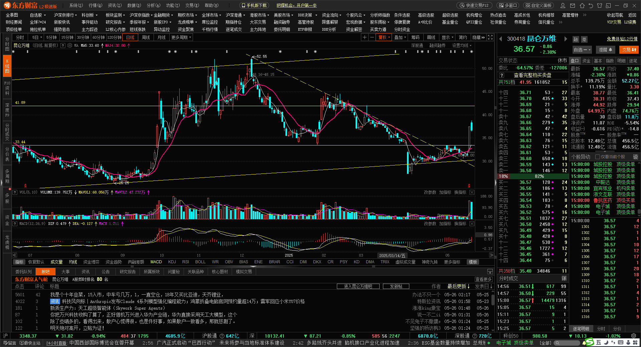641x347 pixels.
Task: Click the settings icon in 个股异动 header
Action: 635,157
